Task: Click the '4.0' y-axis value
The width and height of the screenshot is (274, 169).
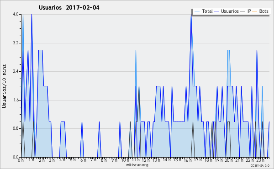Action: (16, 14)
